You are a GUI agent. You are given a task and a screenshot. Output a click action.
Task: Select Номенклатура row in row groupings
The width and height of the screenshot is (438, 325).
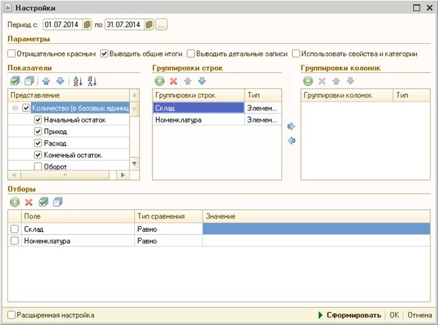pyautogui.click(x=199, y=120)
